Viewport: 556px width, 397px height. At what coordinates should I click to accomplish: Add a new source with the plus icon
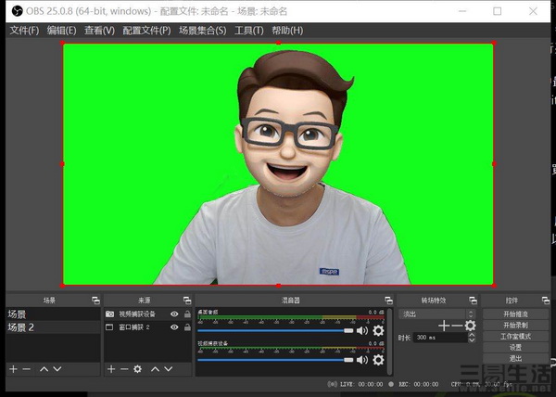click(x=111, y=369)
